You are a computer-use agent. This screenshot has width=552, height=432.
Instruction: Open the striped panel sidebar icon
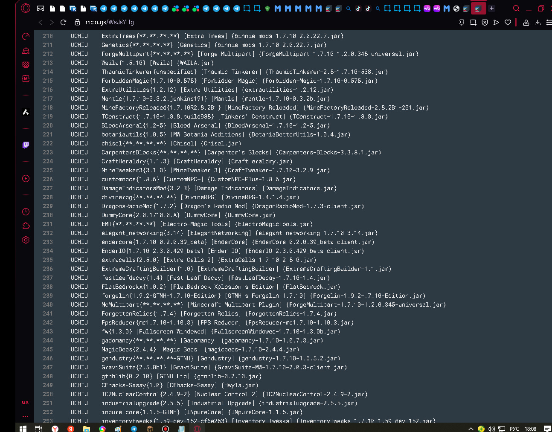coord(26,65)
